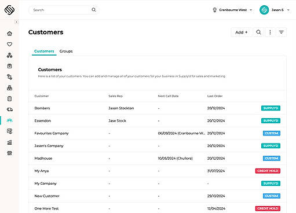Open the Favourites Company customer row
The width and height of the screenshot is (296, 213).
click(x=157, y=133)
